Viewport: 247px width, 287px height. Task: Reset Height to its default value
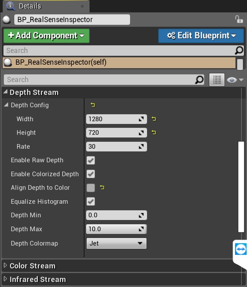coord(154,133)
